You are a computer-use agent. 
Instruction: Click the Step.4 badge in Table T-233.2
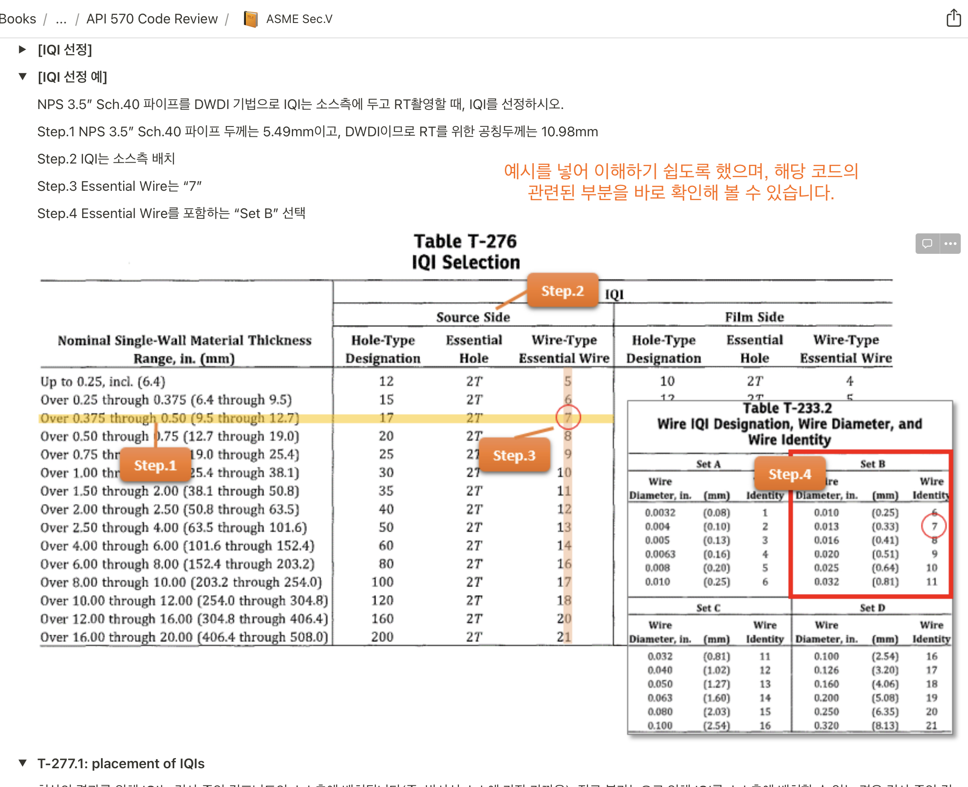click(790, 474)
